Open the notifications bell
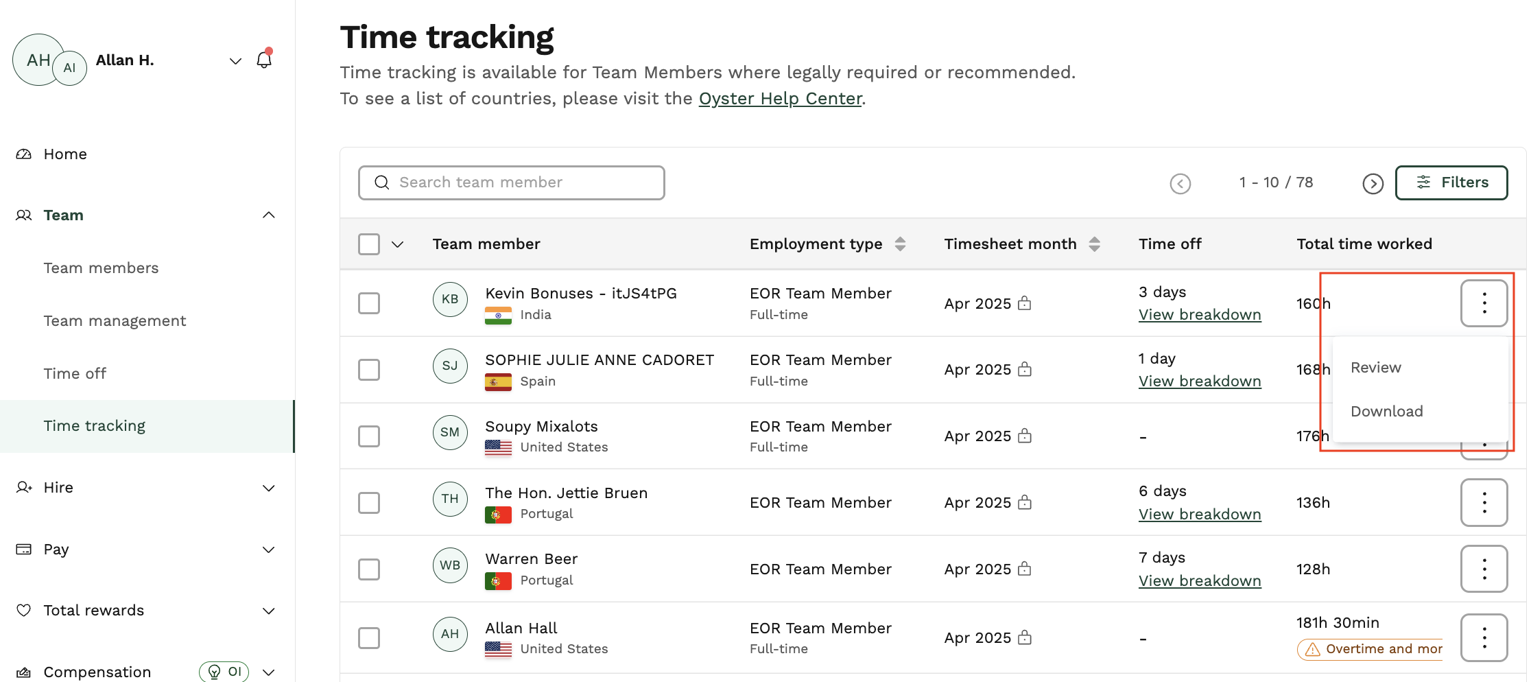The width and height of the screenshot is (1531, 682). tap(265, 60)
